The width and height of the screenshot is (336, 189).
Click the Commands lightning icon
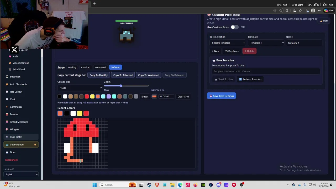pos(7,107)
